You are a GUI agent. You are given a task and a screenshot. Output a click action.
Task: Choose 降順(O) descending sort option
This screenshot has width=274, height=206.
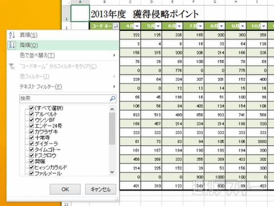(63, 45)
